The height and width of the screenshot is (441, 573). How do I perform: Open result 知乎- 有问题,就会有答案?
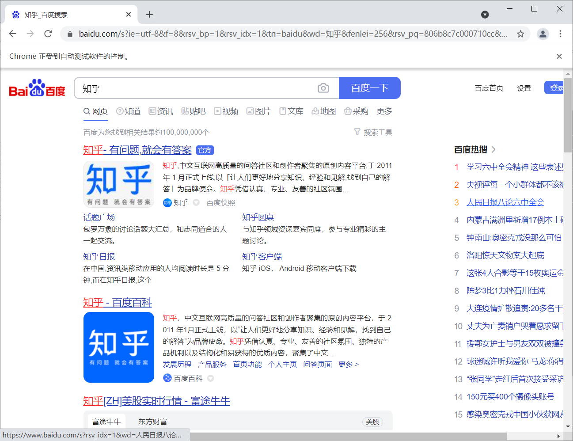[x=137, y=150]
